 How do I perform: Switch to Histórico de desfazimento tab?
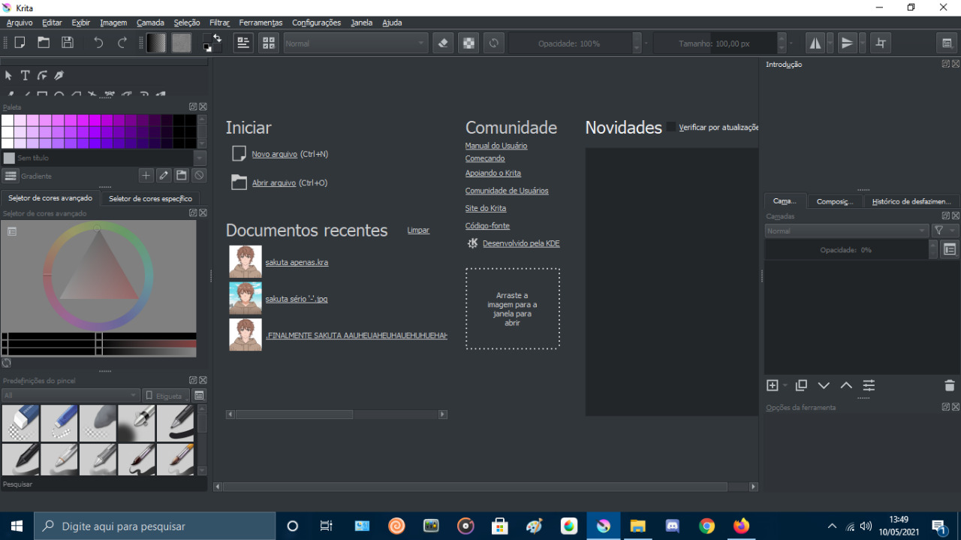pos(911,201)
